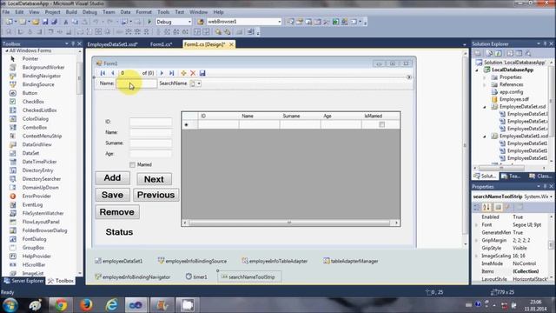Click the Add New plus icon
The width and height of the screenshot is (556, 313).
tap(183, 73)
